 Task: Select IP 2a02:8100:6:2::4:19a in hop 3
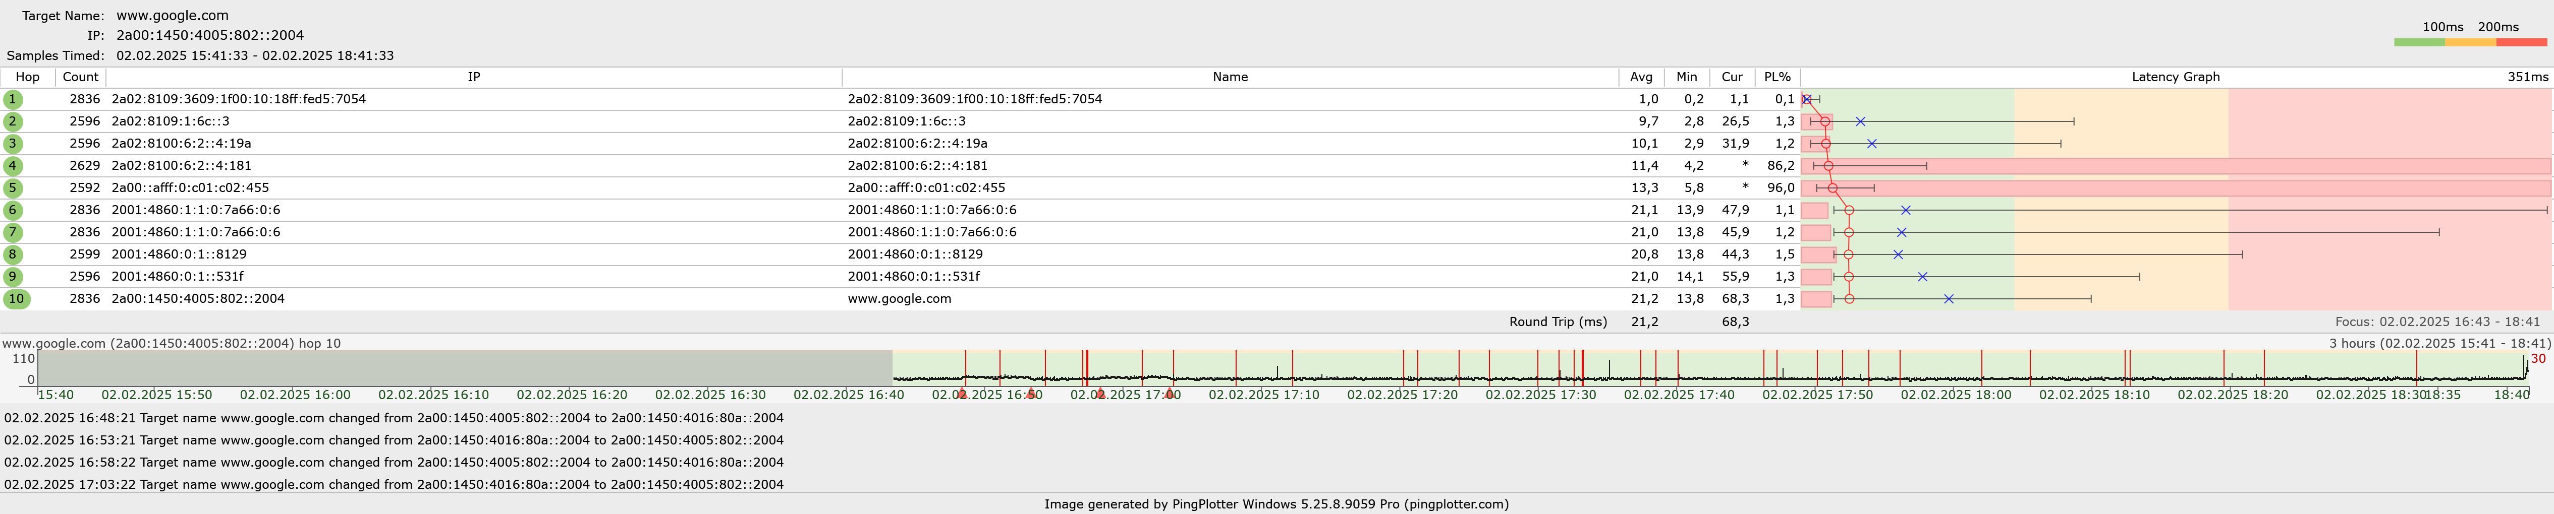[182, 144]
